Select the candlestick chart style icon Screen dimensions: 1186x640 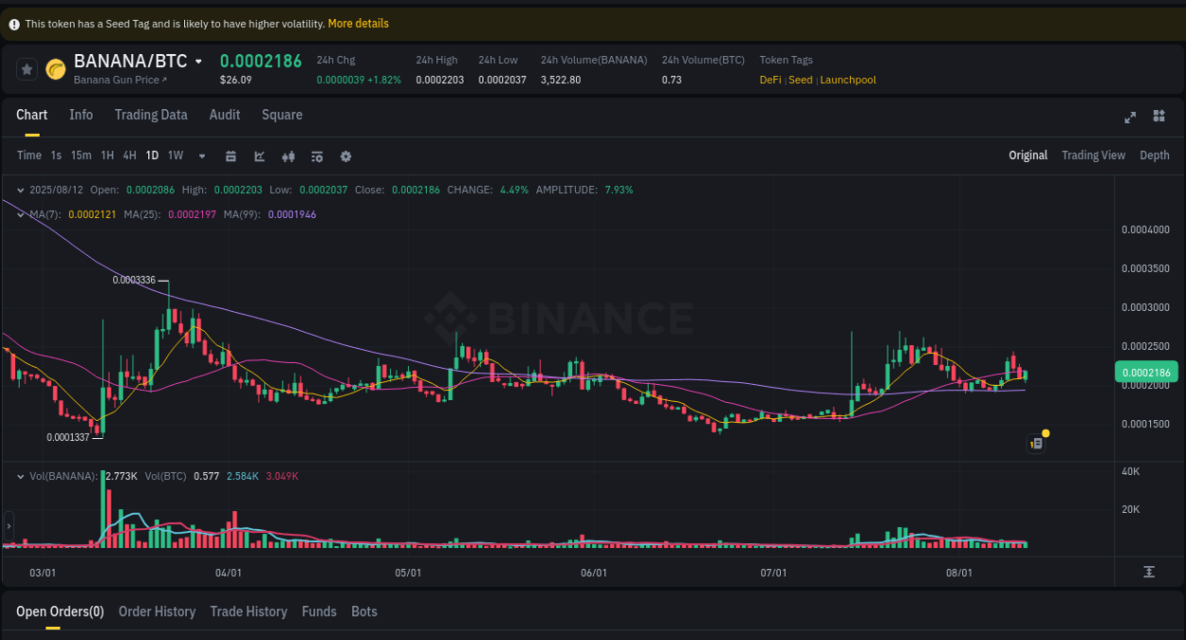[x=288, y=155]
